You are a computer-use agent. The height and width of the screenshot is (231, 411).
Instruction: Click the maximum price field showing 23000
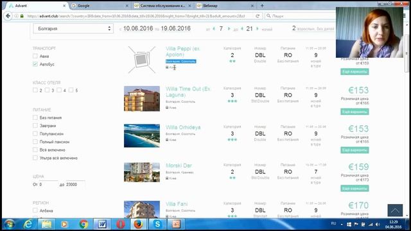pyautogui.click(x=75, y=184)
